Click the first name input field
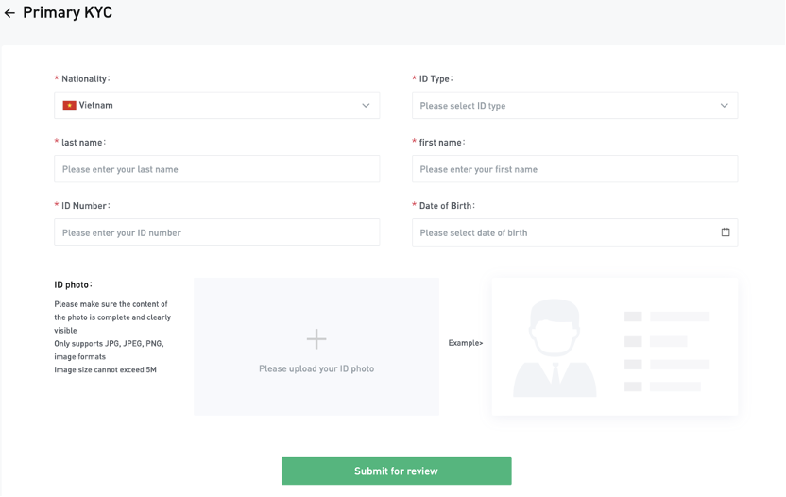The width and height of the screenshot is (786, 497). pyautogui.click(x=575, y=169)
